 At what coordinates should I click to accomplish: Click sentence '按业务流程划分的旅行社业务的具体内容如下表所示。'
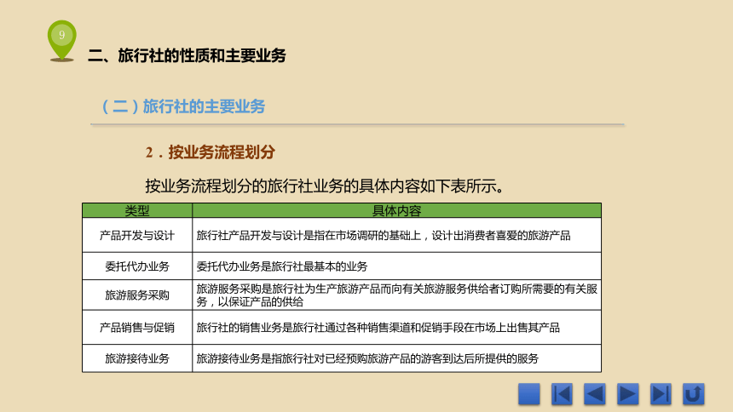(325, 186)
